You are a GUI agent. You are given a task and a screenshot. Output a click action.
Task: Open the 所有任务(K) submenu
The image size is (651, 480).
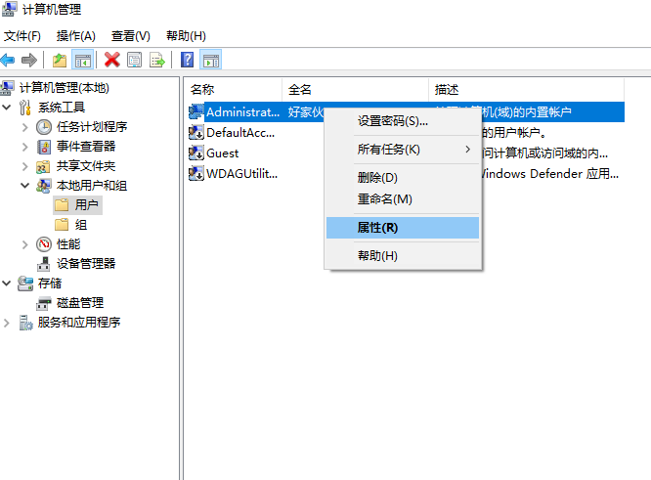coord(388,150)
